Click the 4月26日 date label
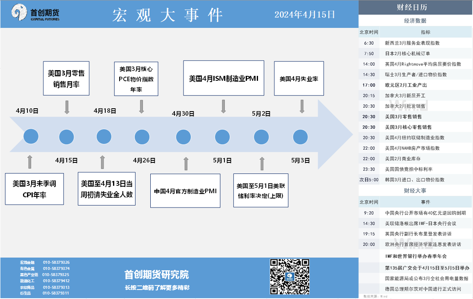473x299 pixels. pyautogui.click(x=144, y=160)
